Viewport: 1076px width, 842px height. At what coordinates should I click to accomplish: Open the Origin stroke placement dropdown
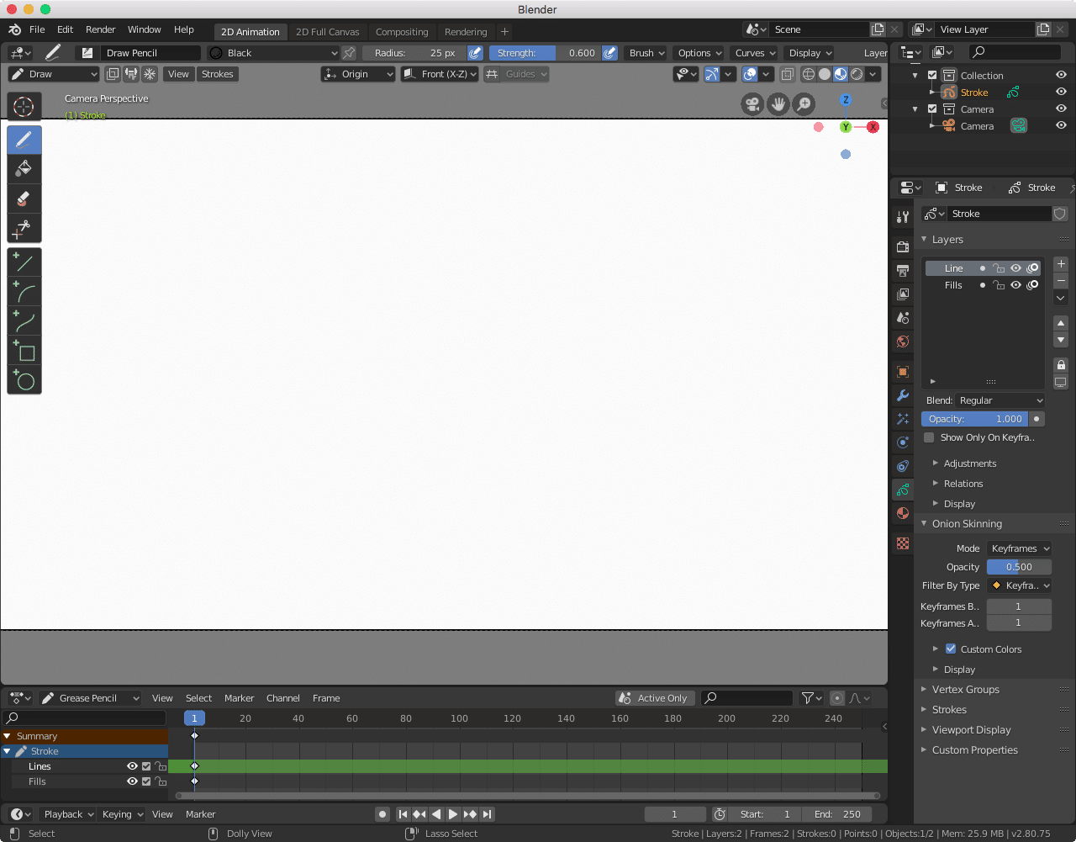pos(358,74)
